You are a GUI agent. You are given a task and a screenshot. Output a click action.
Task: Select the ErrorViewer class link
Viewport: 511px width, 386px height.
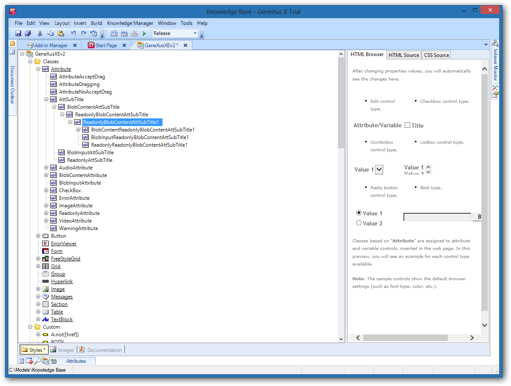click(x=64, y=244)
